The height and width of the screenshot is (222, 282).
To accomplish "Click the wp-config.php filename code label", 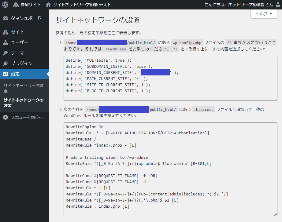I will click(x=187, y=43).
